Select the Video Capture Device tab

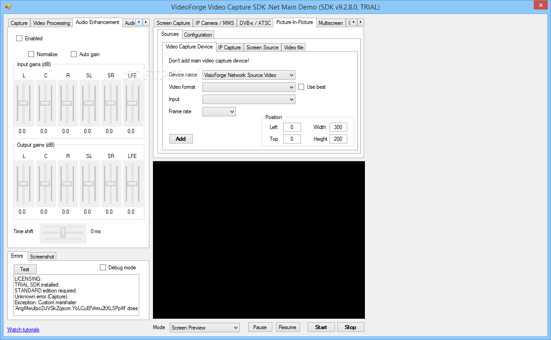(189, 47)
